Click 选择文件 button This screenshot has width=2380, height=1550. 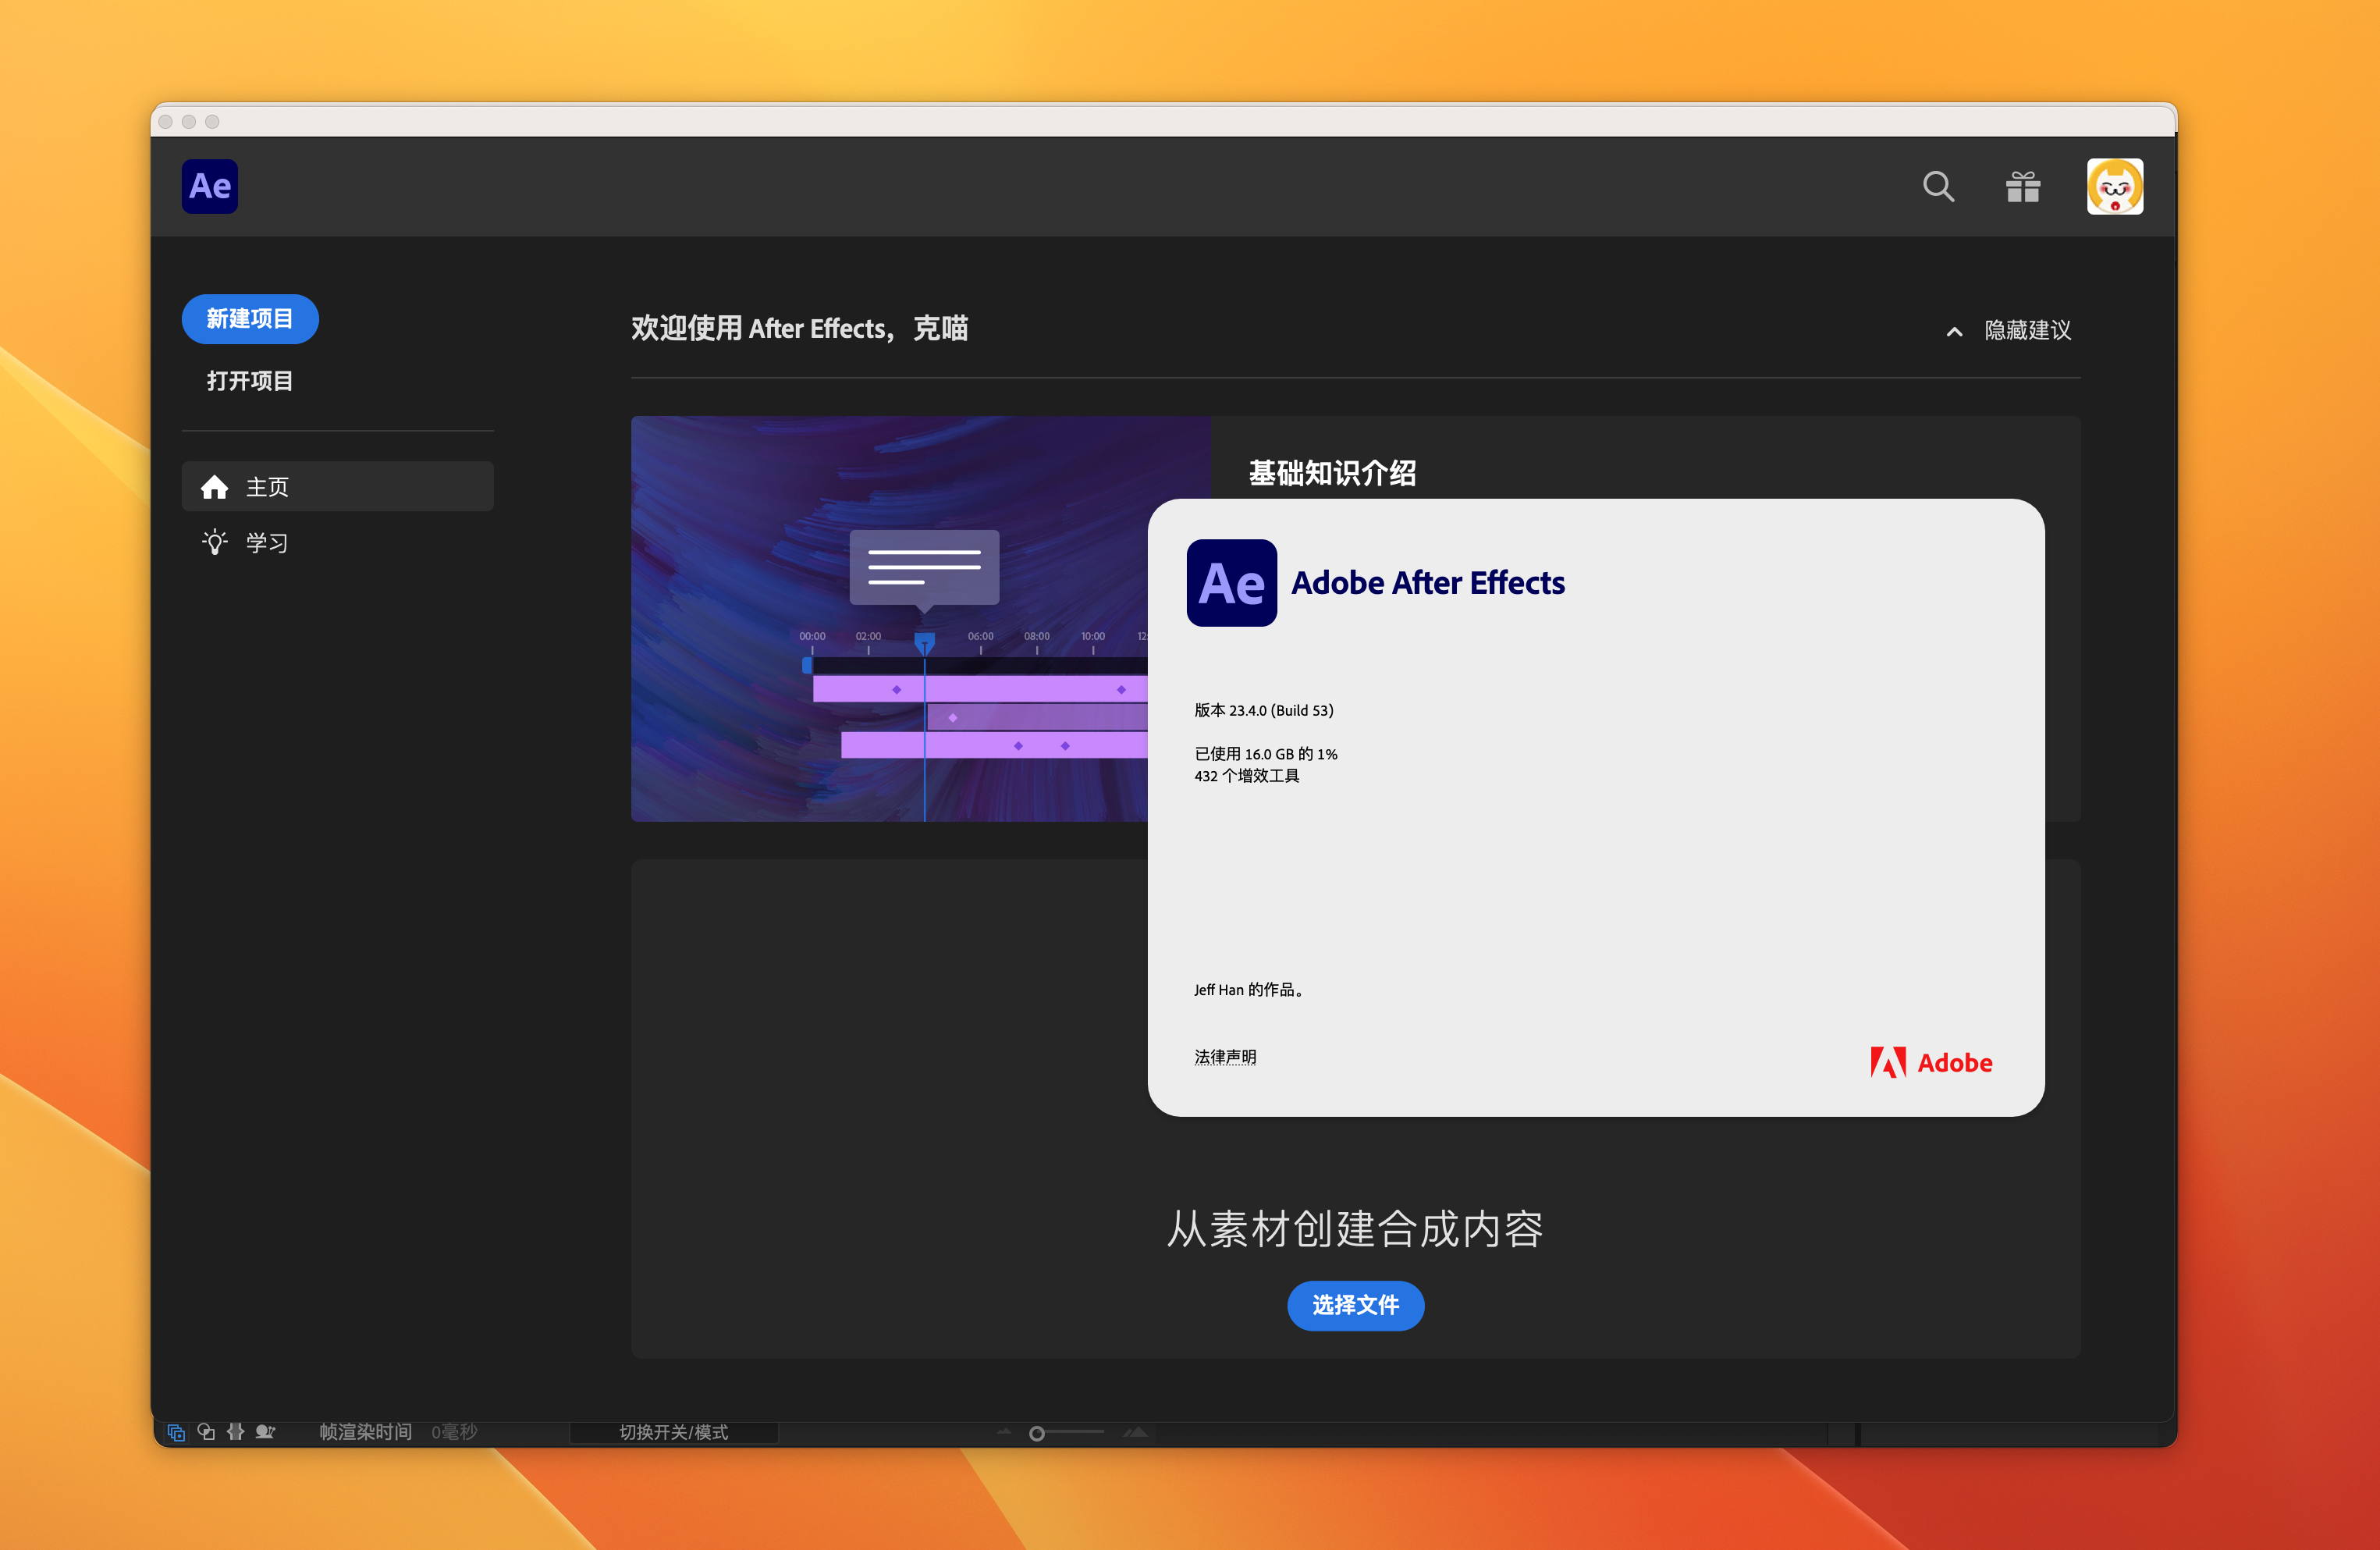click(1356, 1305)
